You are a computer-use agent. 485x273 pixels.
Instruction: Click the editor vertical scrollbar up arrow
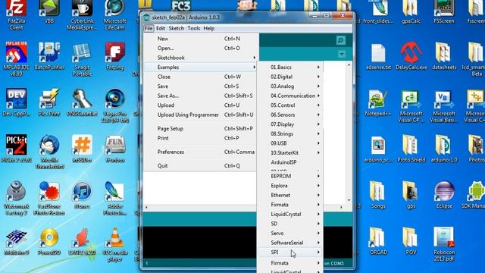[x=349, y=64]
